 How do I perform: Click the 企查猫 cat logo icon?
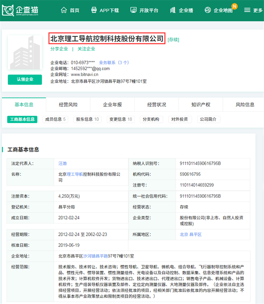(8, 10)
